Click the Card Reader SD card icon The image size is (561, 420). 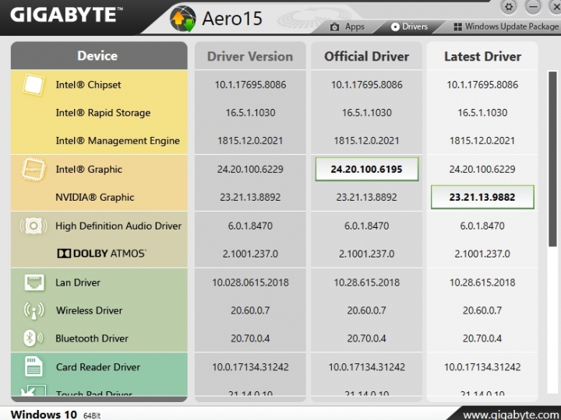pyautogui.click(x=34, y=367)
